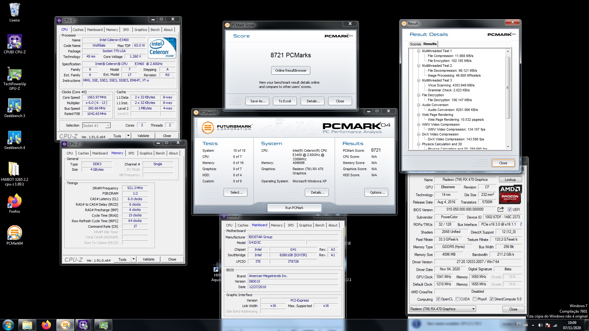Show hidden tray icons arrow
589x331 pixels.
pyautogui.click(x=533, y=325)
